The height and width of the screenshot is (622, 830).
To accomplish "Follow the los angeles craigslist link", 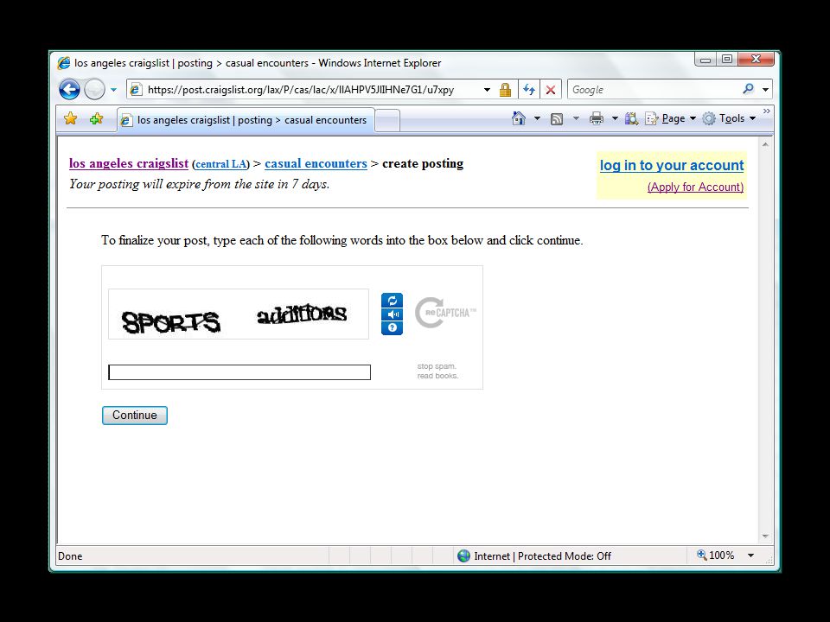I will tap(129, 163).
